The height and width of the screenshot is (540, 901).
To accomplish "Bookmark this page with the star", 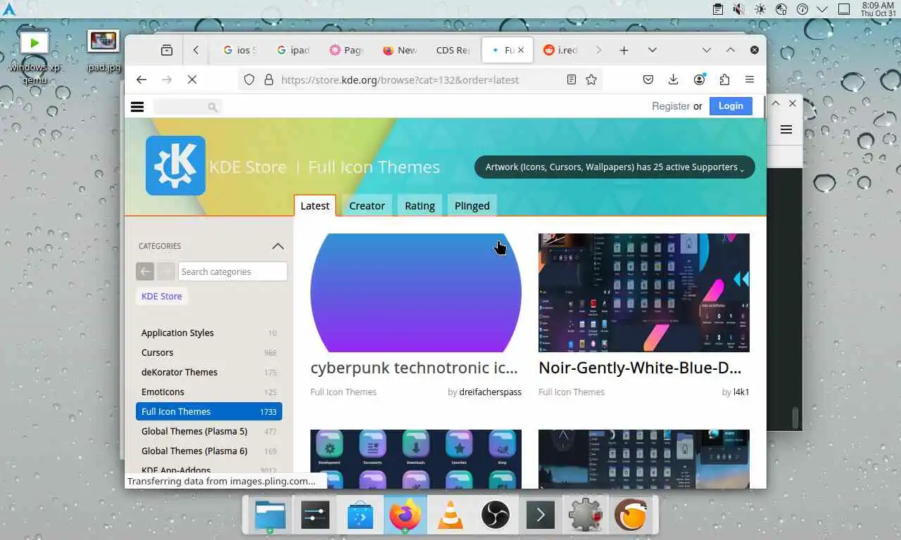I will coord(591,79).
